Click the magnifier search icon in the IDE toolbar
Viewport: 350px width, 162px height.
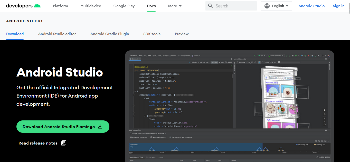[x=322, y=55]
